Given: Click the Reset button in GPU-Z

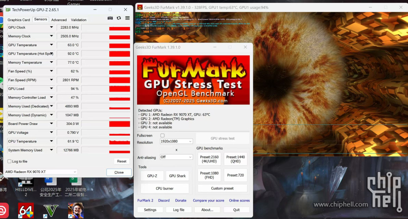Looking at the screenshot, I should (122, 161).
